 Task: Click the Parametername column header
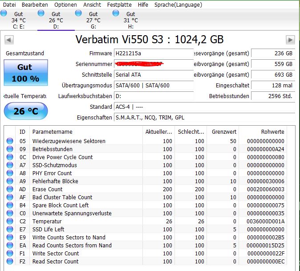point(86,131)
